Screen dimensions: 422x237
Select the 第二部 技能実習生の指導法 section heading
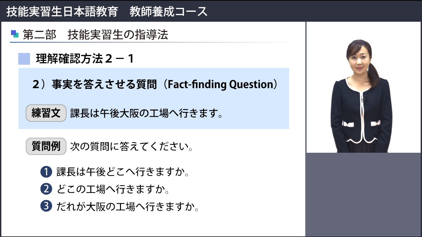point(95,35)
